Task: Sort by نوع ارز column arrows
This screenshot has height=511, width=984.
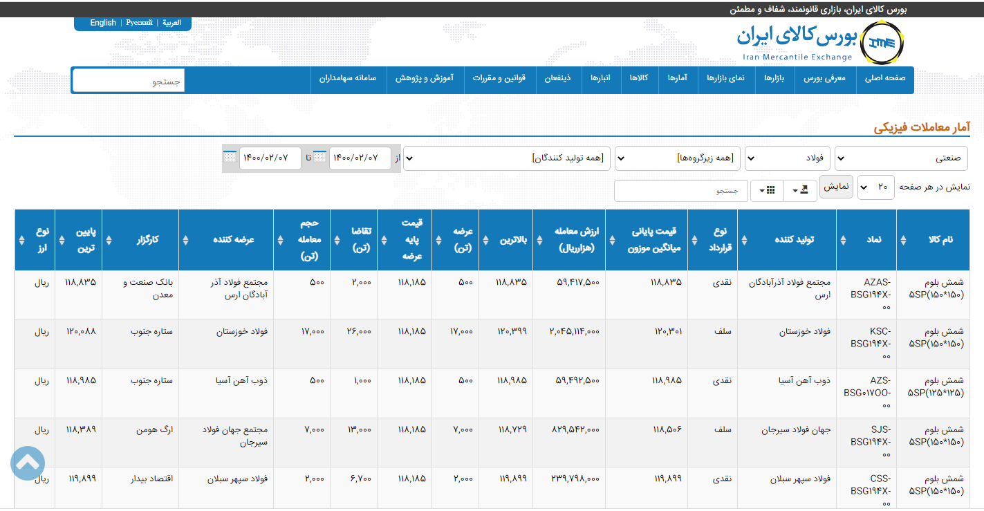Action: click(x=21, y=240)
